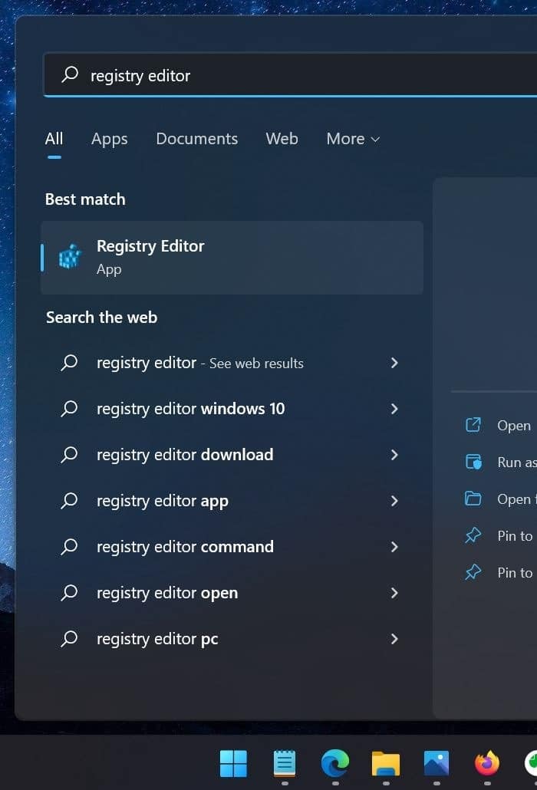Click into the search text field
This screenshot has width=537, height=790.
coord(291,74)
